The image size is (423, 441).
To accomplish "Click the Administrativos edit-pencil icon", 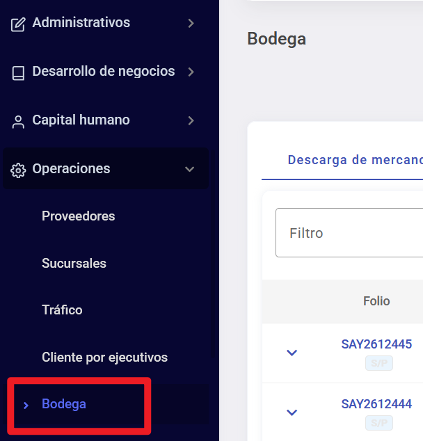I will click(x=18, y=24).
